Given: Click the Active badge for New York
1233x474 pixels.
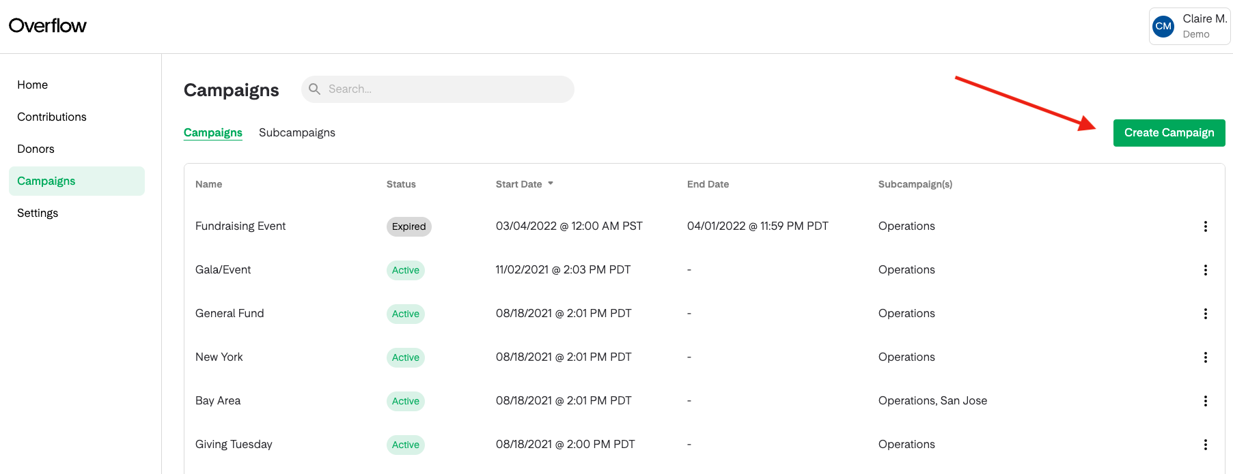Looking at the screenshot, I should tap(406, 357).
